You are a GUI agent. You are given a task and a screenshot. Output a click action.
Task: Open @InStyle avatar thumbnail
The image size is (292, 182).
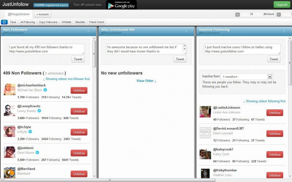[x=9, y=131]
